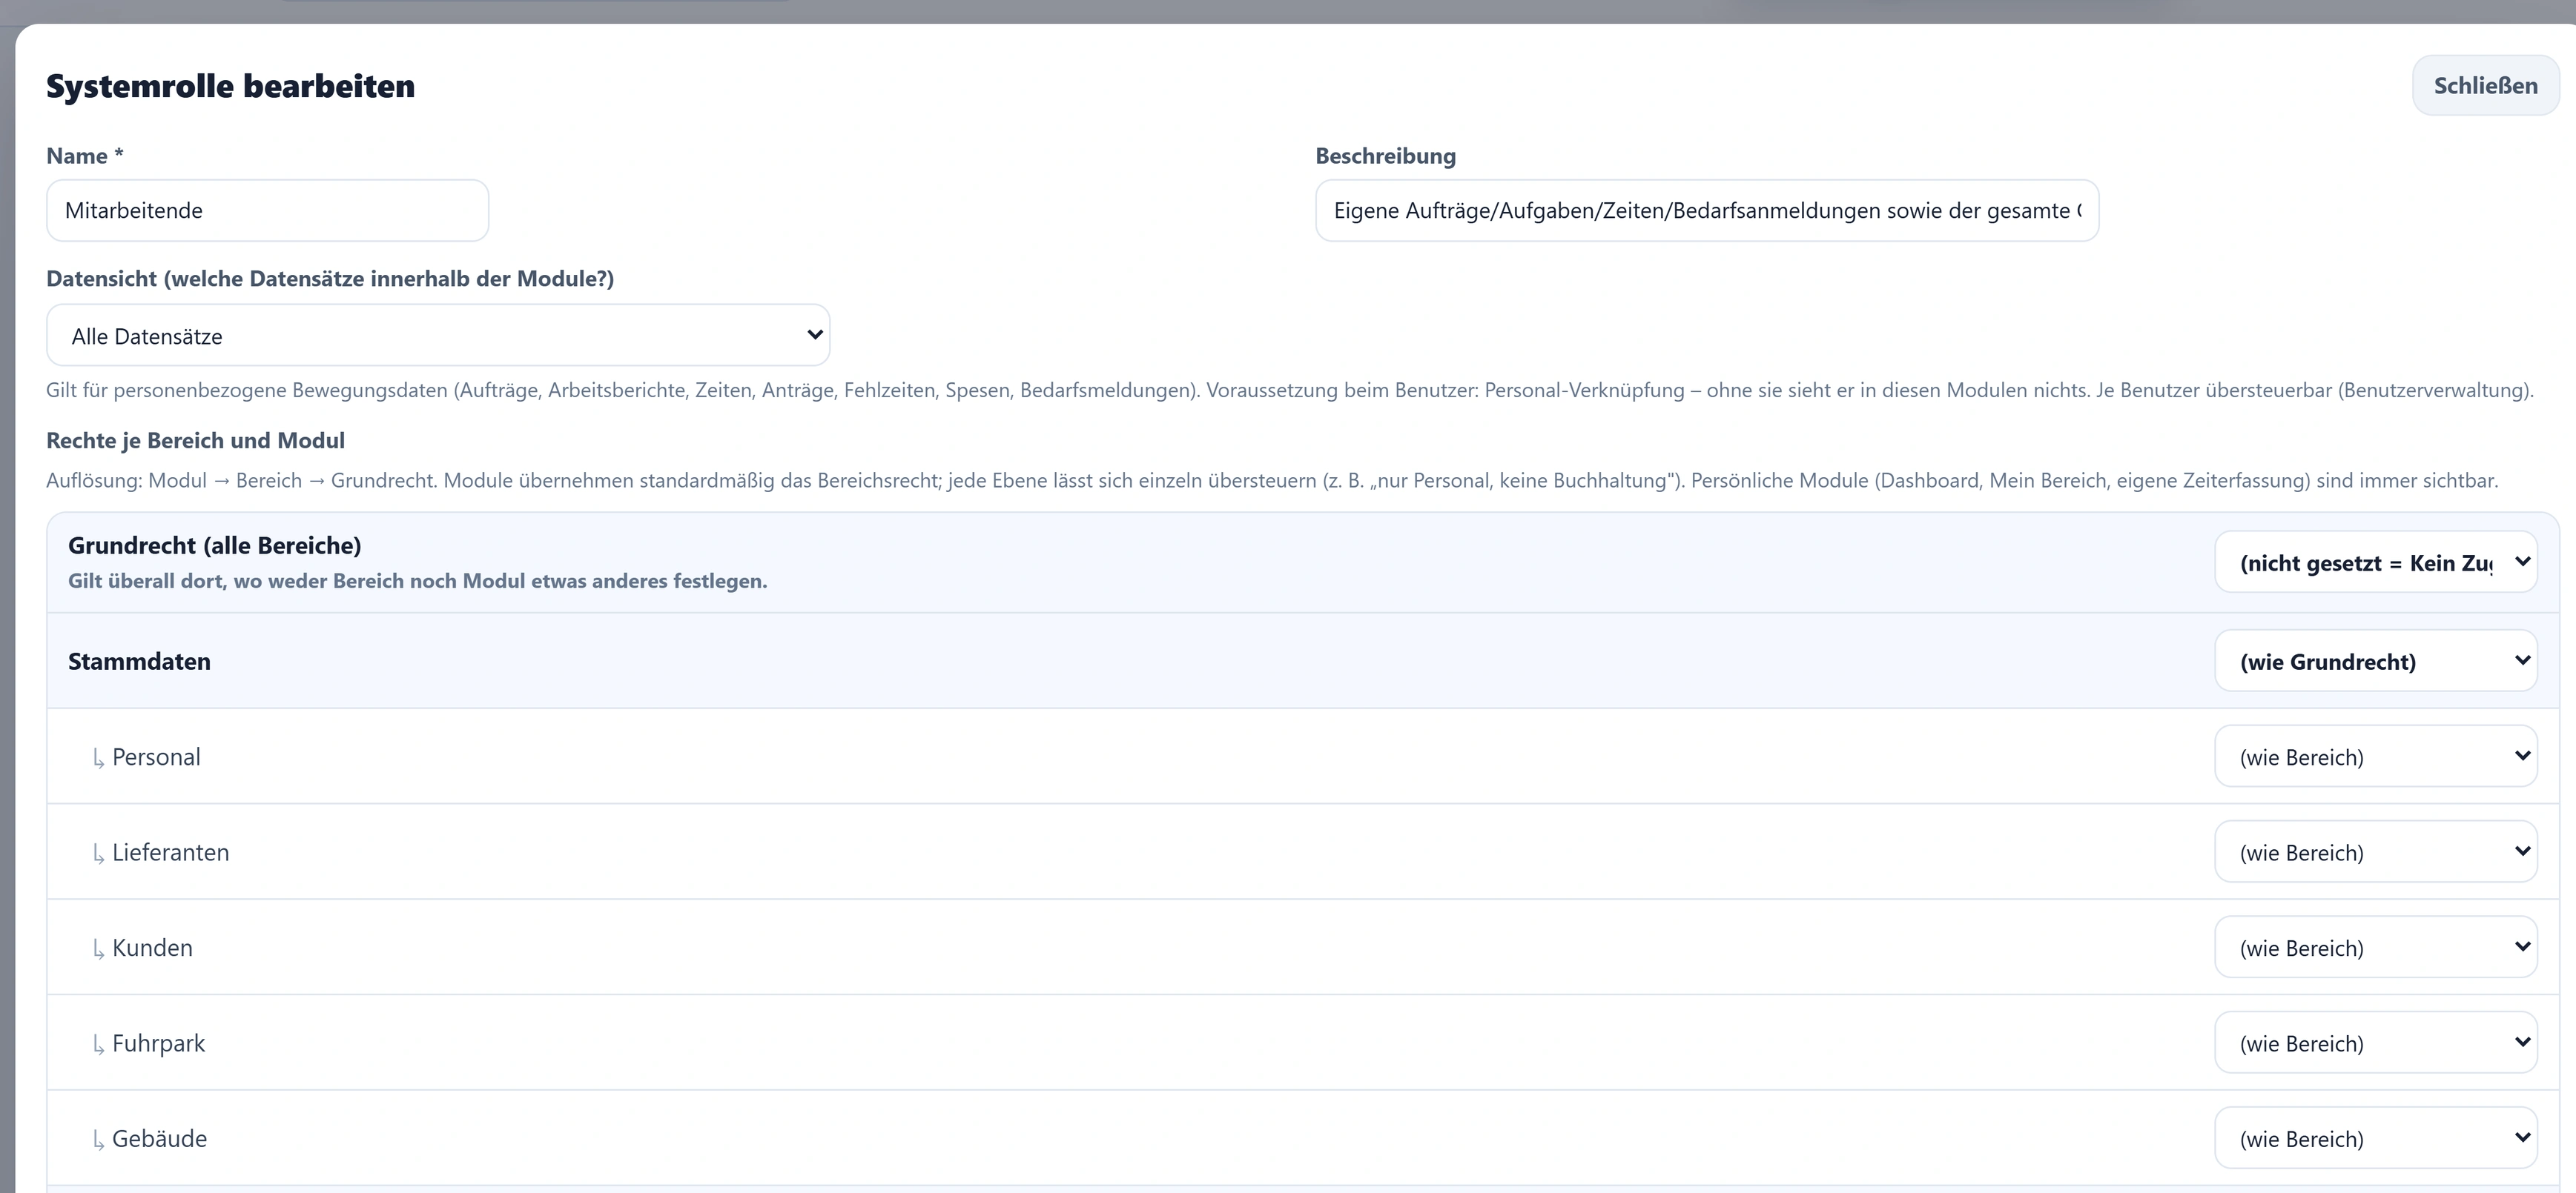Edit the Beschreibung text field
This screenshot has height=1193, width=2576.
pos(1707,211)
